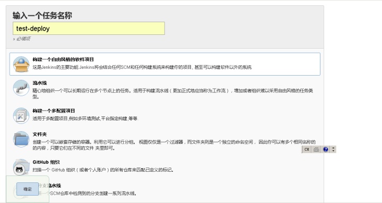Screen dimensions: 382x203
Task: Click the multi-config description beginning 适用于多配置项目
Action: click(x=85, y=119)
